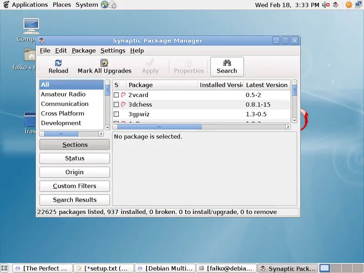The width and height of the screenshot is (364, 273).
Task: Launch the web browser from top panel
Action: (105, 5)
